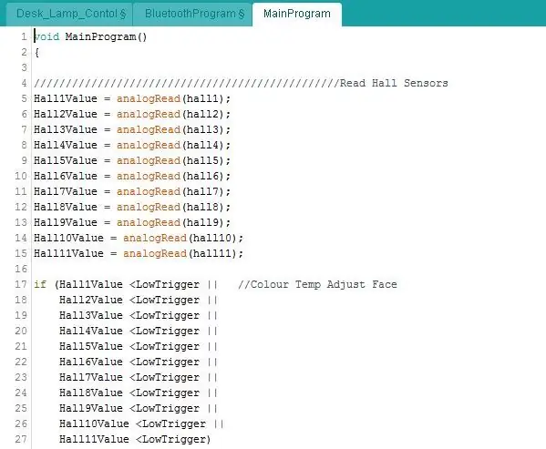Click the 'Hall1Value = analogRead(hall1);' line
Screen dimensions: 546x449
coord(132,98)
